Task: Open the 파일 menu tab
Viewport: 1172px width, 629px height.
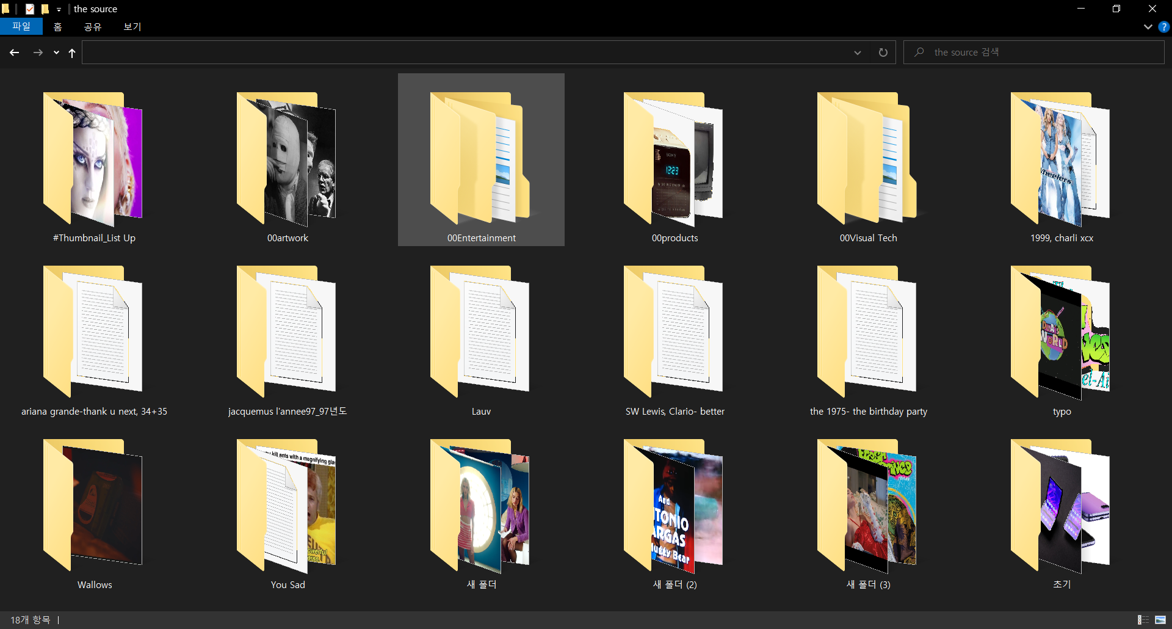Action: 21,27
